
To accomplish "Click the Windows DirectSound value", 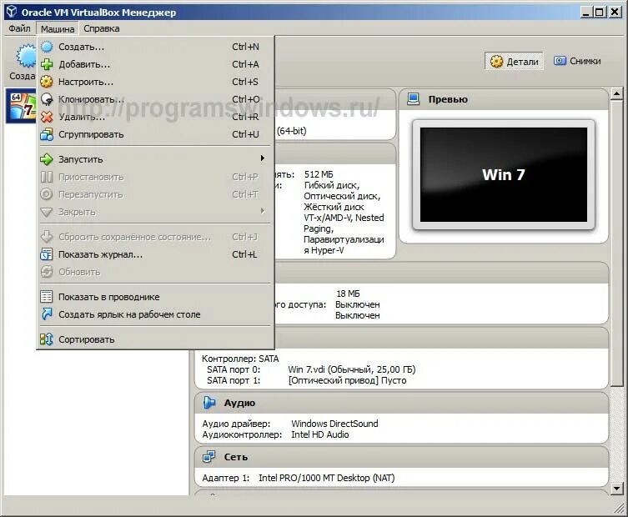I will pyautogui.click(x=334, y=424).
